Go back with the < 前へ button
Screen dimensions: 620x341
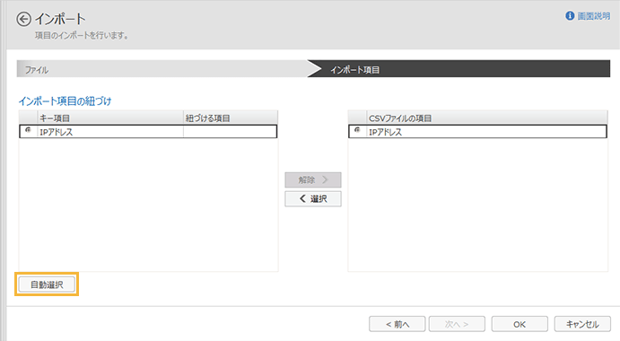click(x=397, y=324)
